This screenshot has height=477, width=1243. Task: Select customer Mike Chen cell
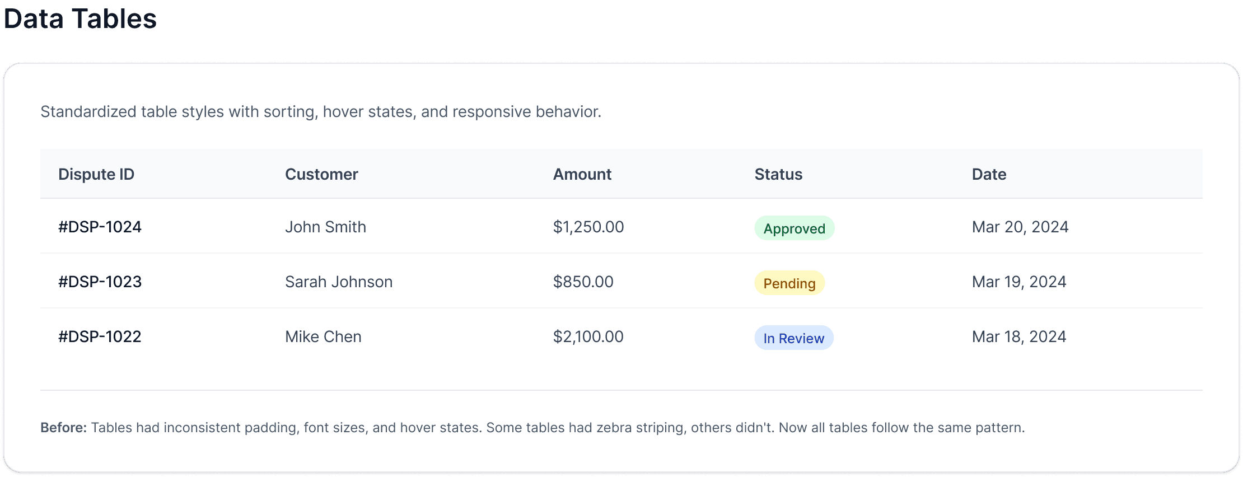tap(323, 336)
